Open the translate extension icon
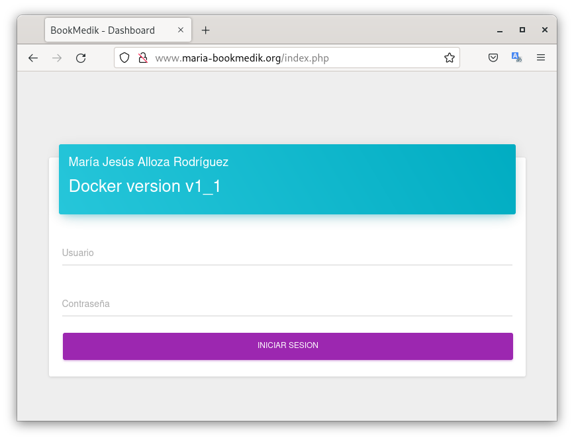Image resolution: width=574 pixels, height=440 pixels. [516, 58]
